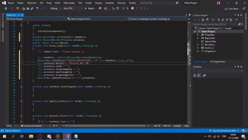
Task: Collapse the Client Project node
Action: (x=195, y=31)
